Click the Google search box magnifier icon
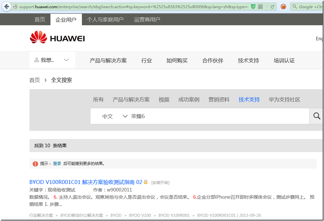324x221 pixels. point(295,7)
